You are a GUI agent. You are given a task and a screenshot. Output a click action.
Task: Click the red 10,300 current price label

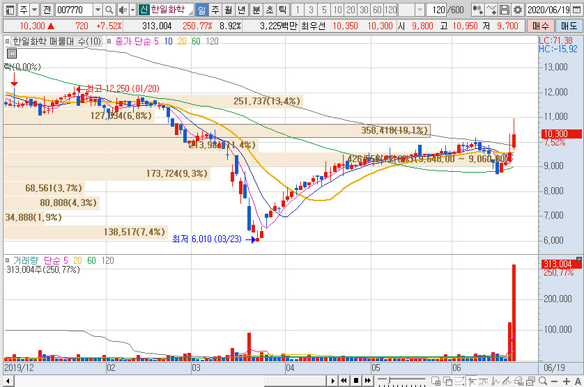(561, 134)
